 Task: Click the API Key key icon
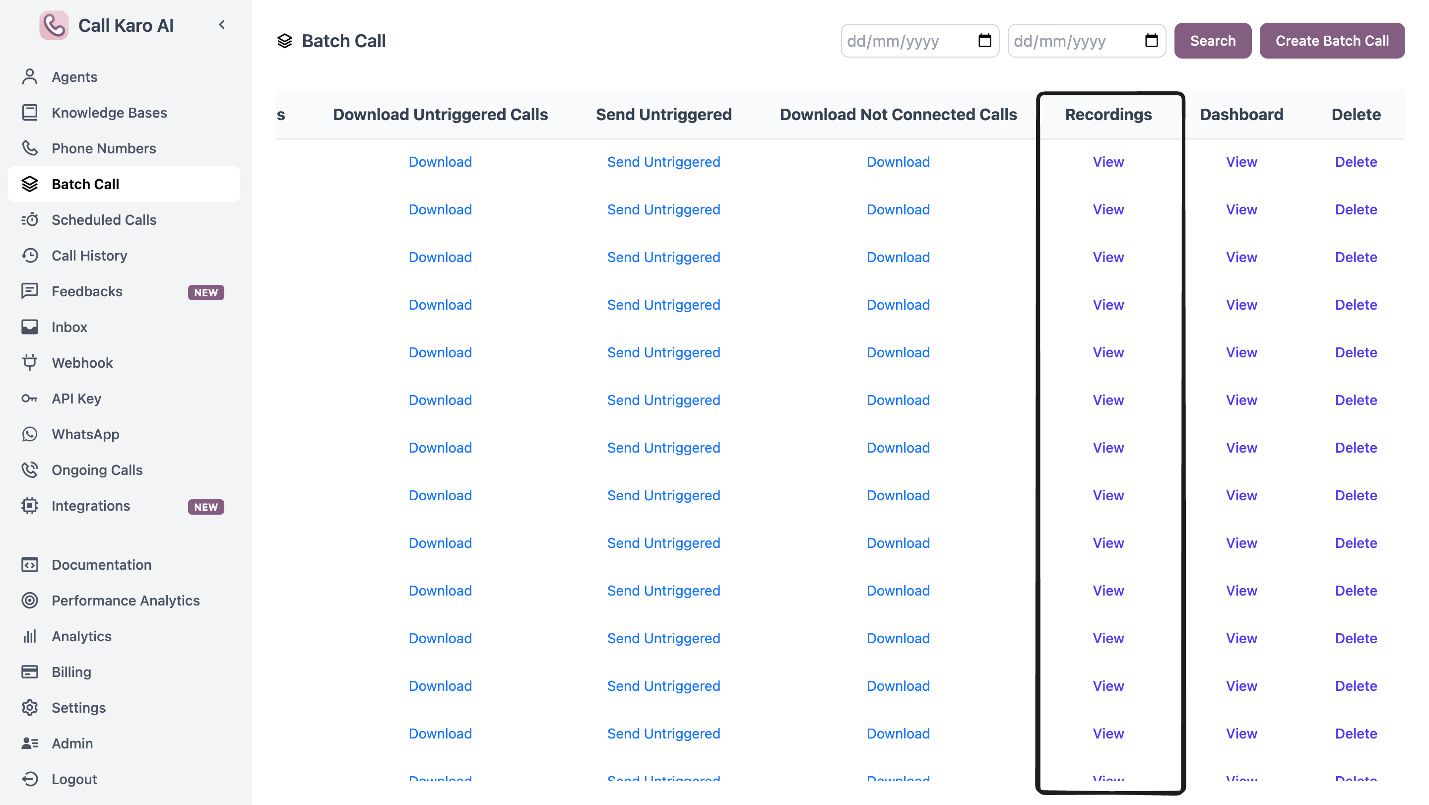(x=30, y=399)
